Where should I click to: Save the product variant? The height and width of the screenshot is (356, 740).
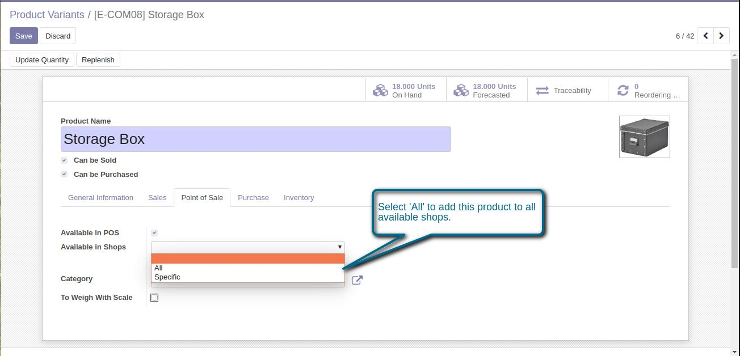tap(24, 36)
